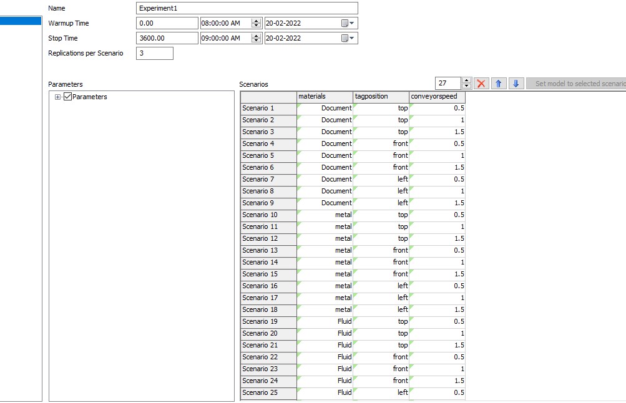Move scenario up with blue up arrow

pos(499,84)
